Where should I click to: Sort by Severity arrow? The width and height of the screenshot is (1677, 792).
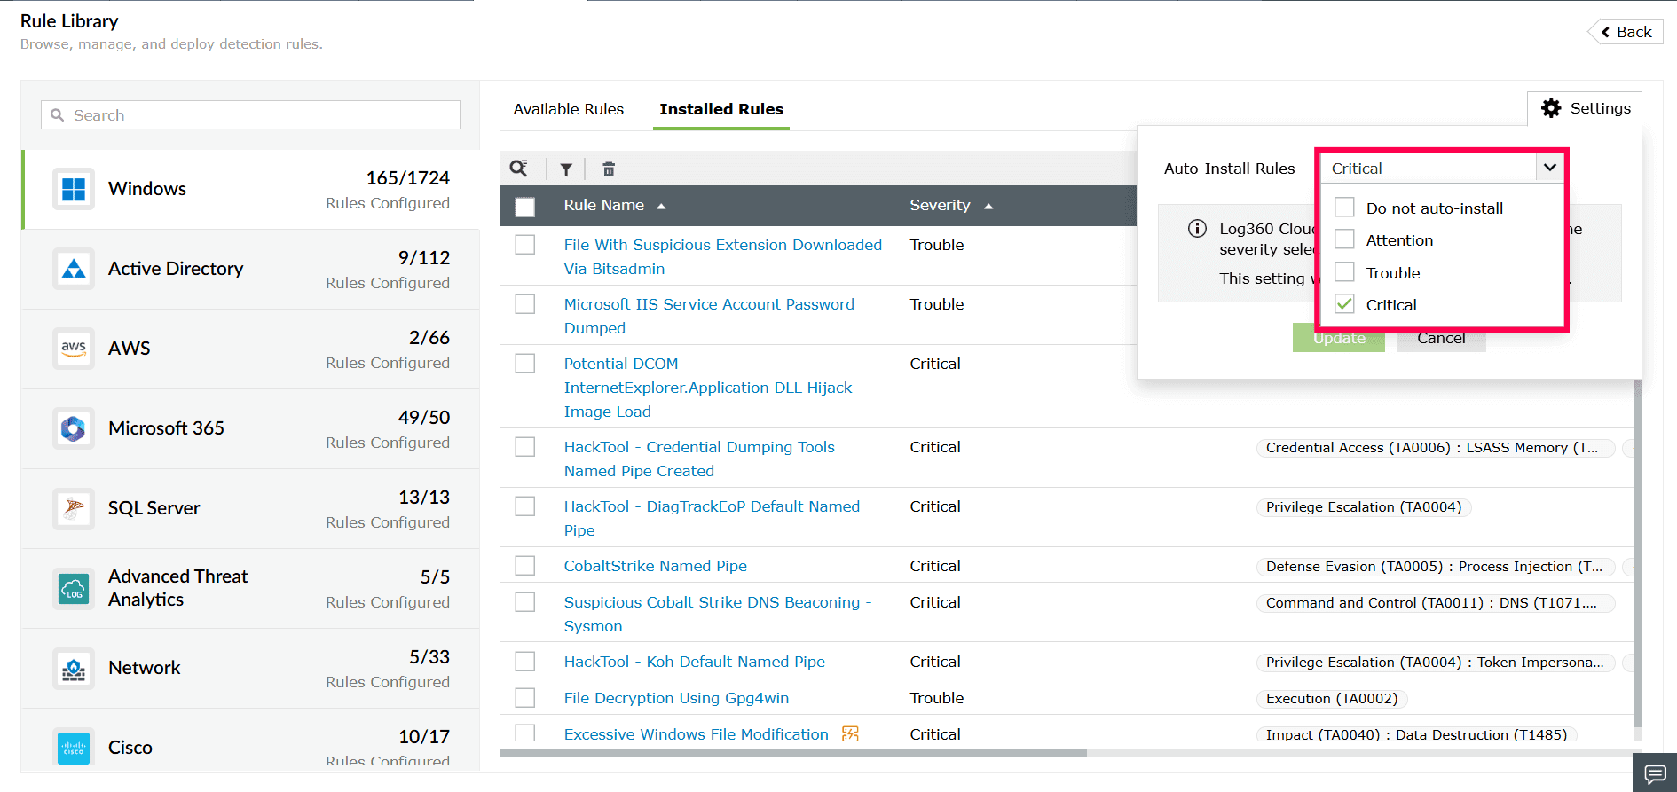click(x=988, y=206)
